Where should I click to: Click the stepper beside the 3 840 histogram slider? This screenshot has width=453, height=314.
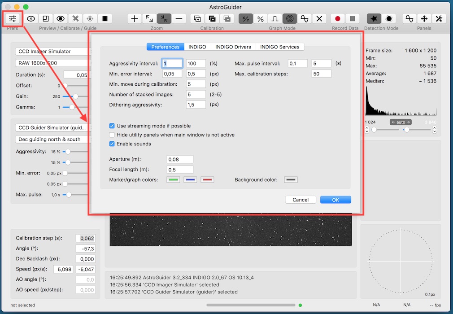(435, 130)
